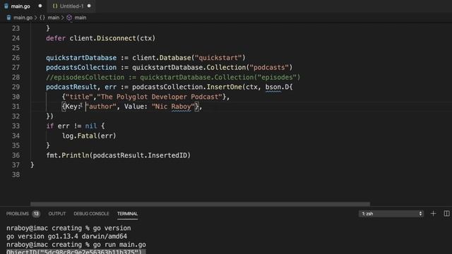Open the OUTPUT panel tab
Screen dimensions: 452x254
[x=56, y=214]
